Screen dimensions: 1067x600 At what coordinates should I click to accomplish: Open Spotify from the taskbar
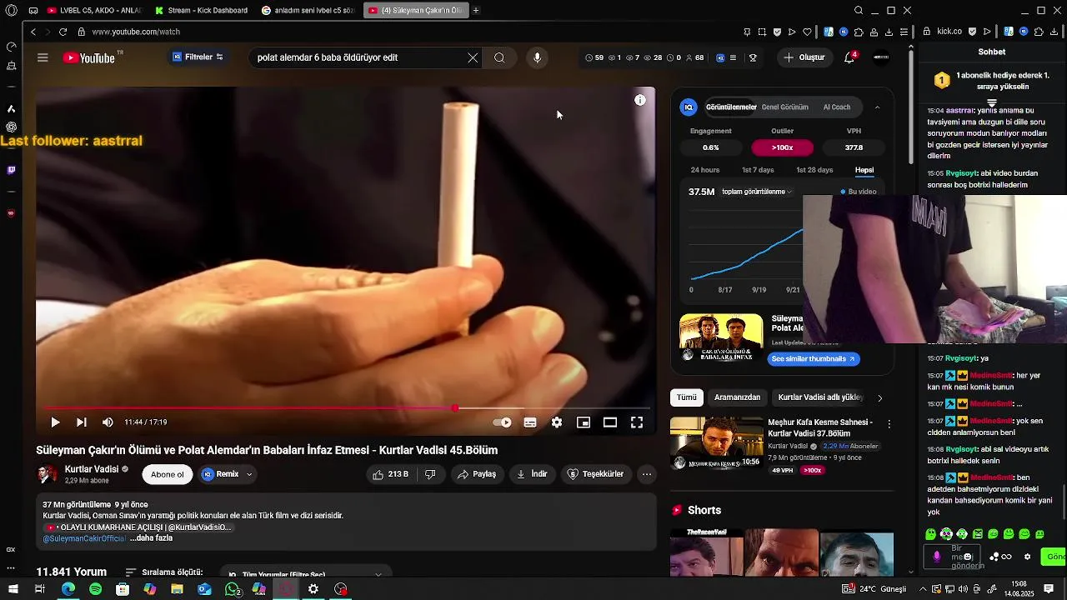[x=95, y=589]
